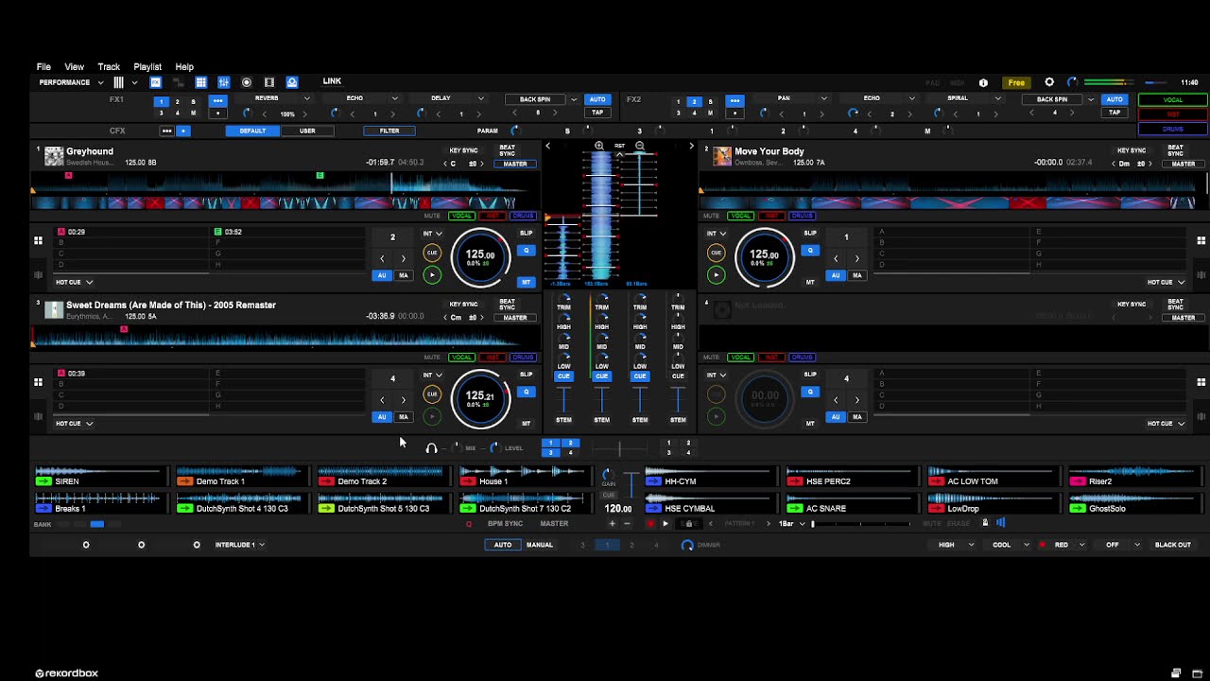Click the headphones icon below the decks

point(431,448)
